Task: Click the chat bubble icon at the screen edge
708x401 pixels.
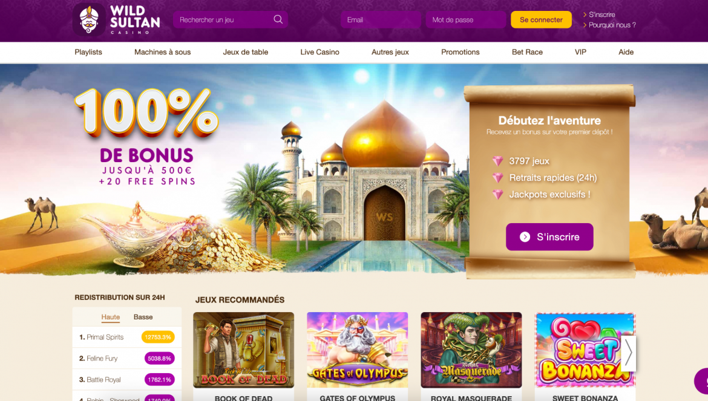Action: [x=702, y=380]
